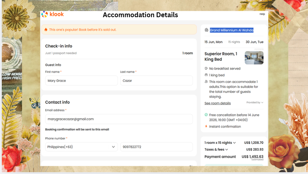Viewport: 308px width, 174px height.
Task: Open the Help link
Action: point(262,14)
